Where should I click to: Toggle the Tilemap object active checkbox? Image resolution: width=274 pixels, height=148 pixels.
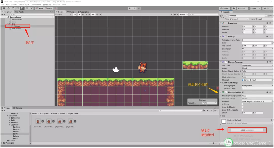[x=227, y=16]
